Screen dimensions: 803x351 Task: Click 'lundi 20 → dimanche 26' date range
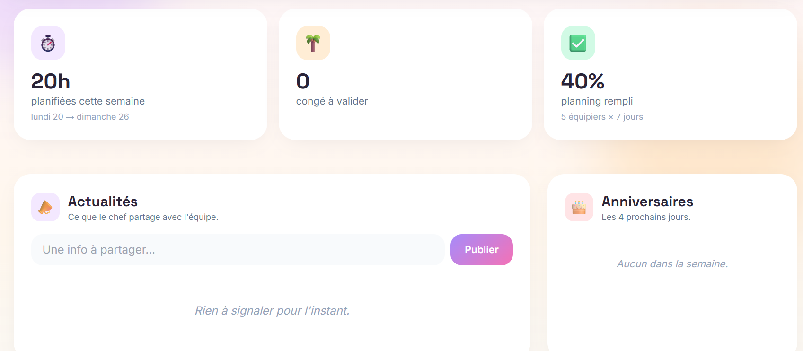coord(80,116)
